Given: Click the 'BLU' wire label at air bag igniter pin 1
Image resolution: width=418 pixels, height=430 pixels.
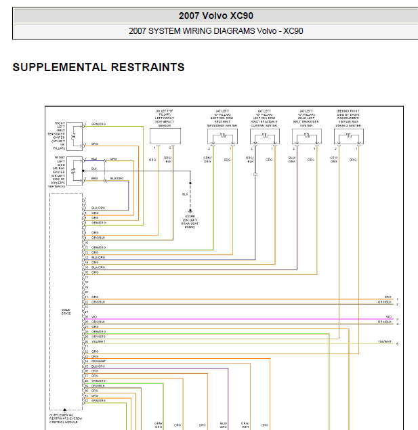Looking at the screenshot, I should [94, 158].
